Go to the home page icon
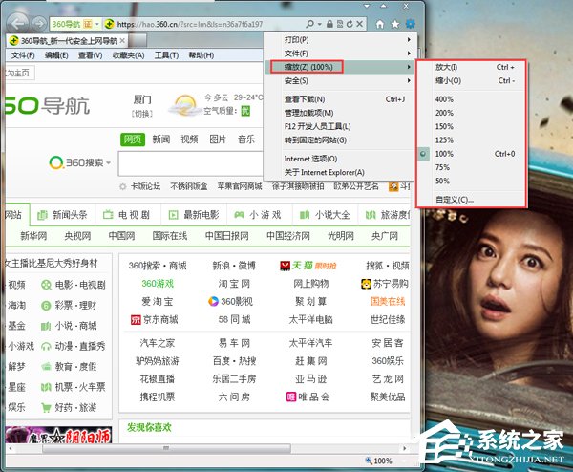Screen dimensions: 573x472 380,24
